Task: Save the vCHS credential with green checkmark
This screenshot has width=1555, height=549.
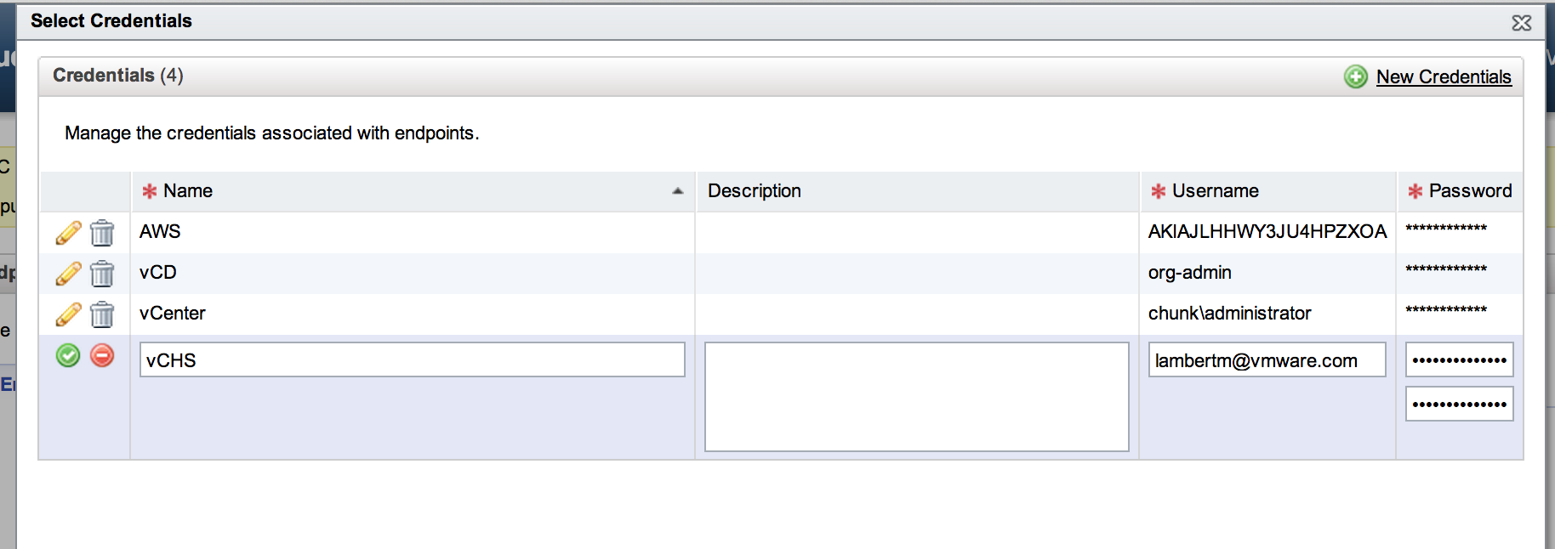Action: pyautogui.click(x=68, y=355)
